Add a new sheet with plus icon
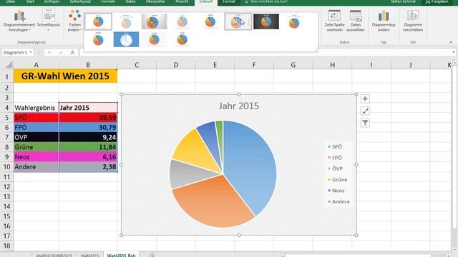The width and height of the screenshot is (458, 257). 152,256
